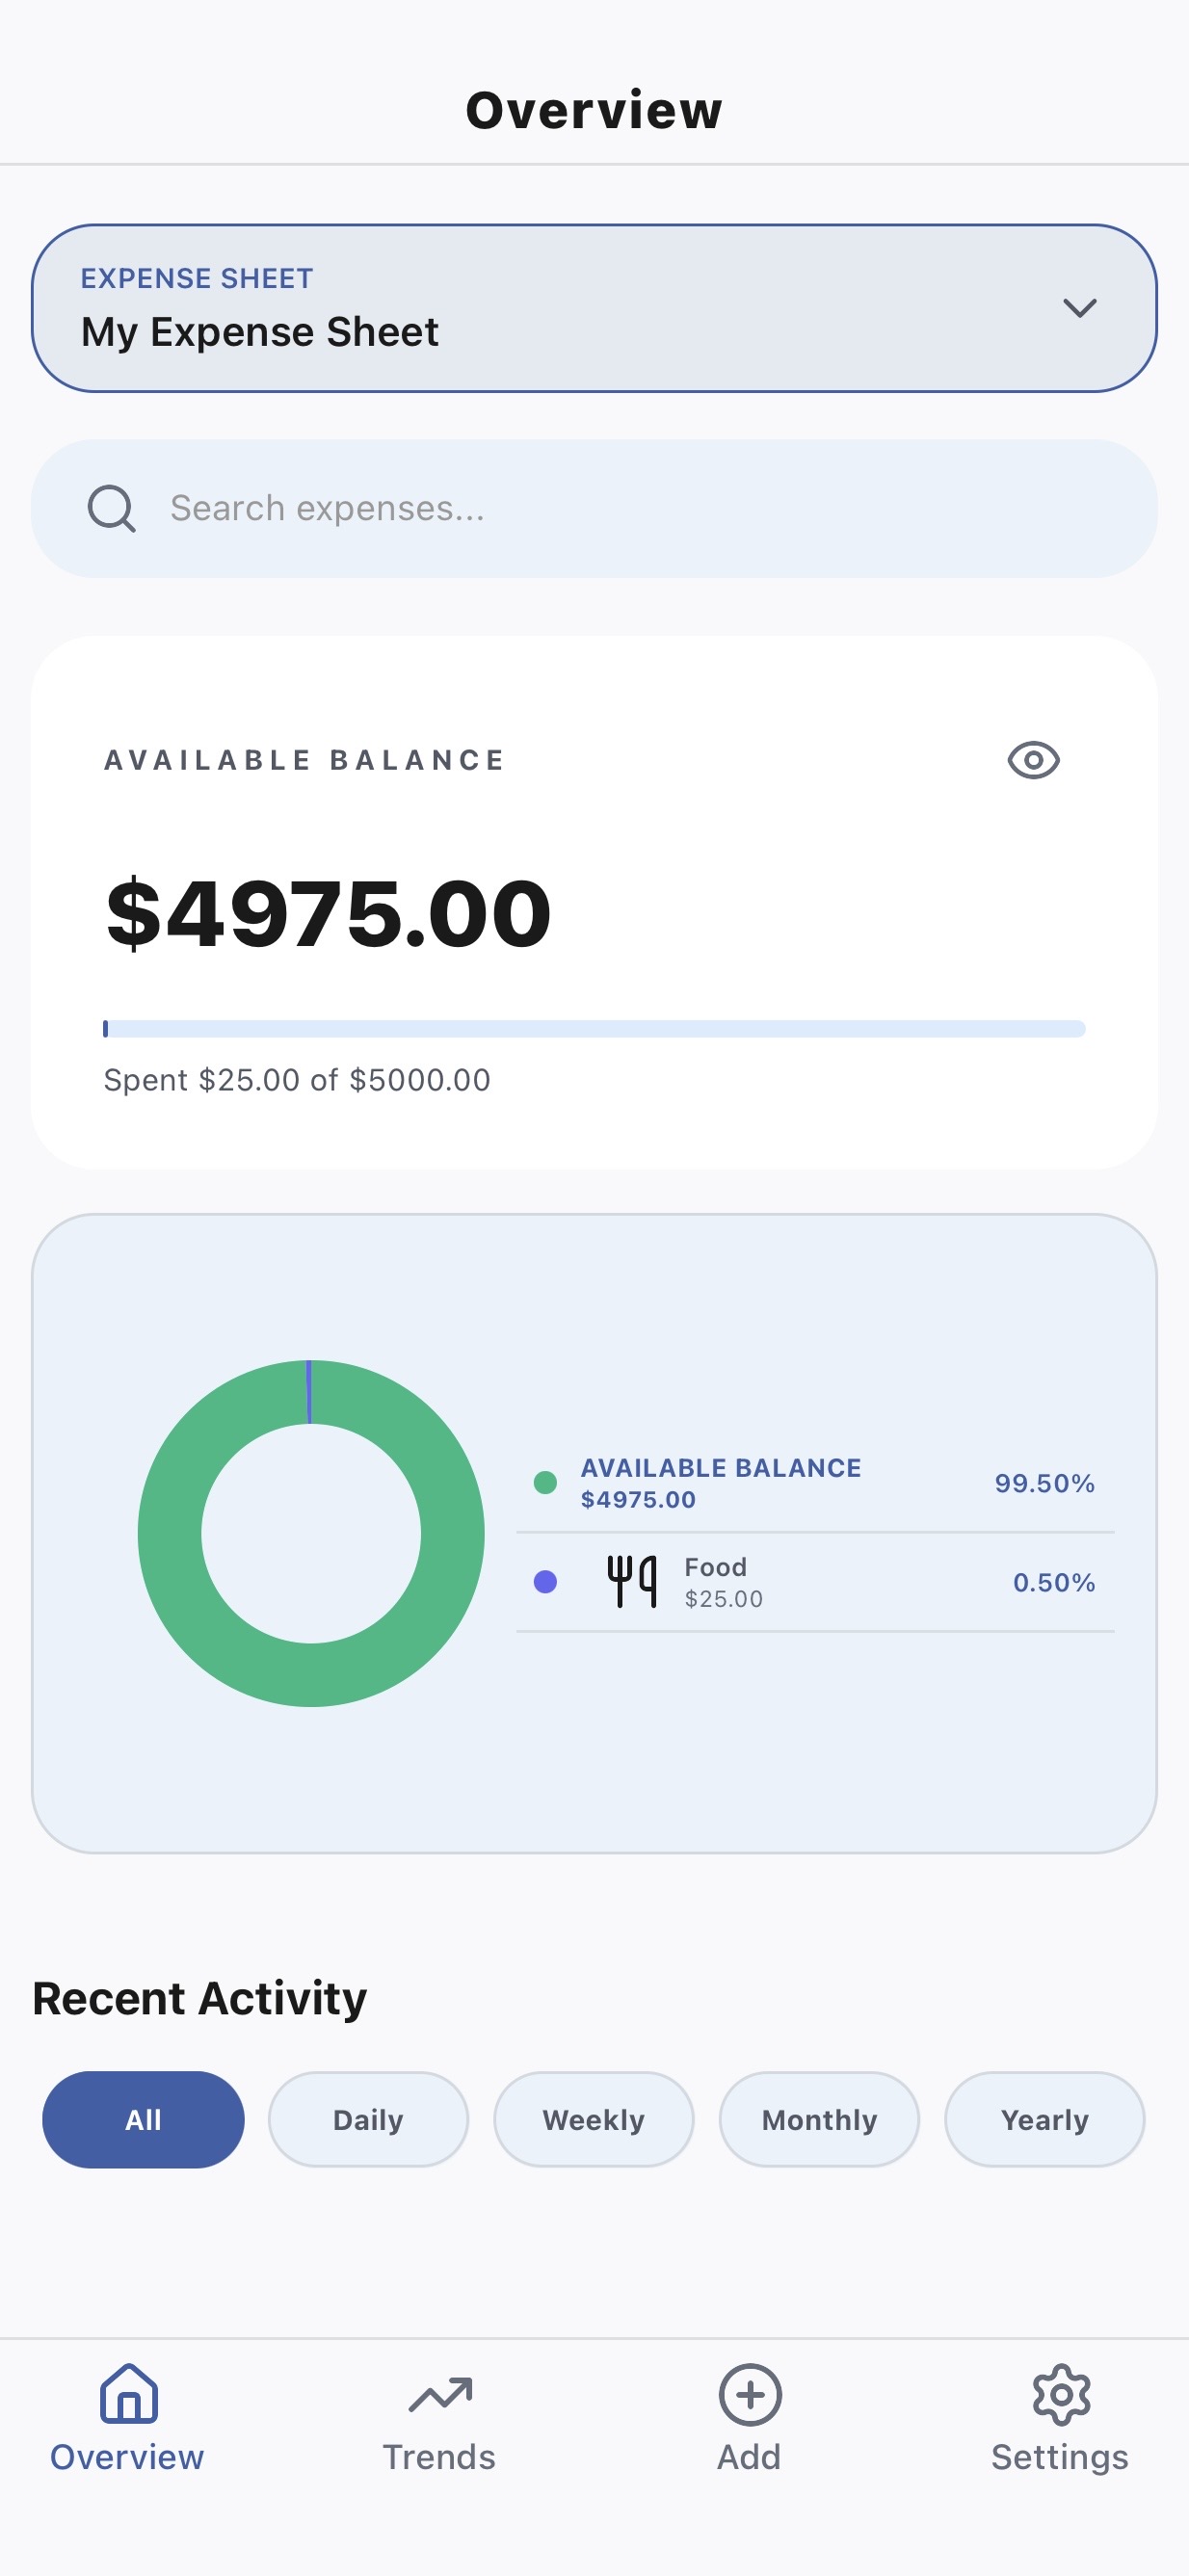The image size is (1189, 2576).
Task: Filter recent activity by Monthly
Action: (819, 2119)
